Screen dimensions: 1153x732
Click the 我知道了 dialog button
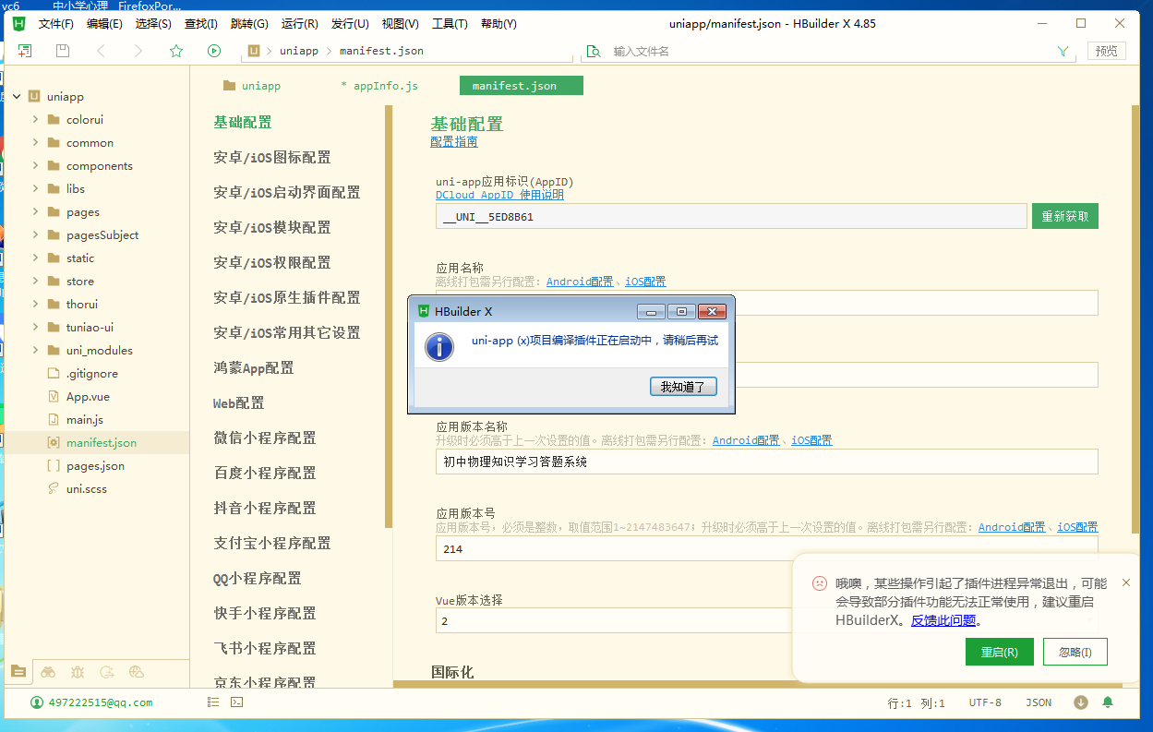click(682, 387)
